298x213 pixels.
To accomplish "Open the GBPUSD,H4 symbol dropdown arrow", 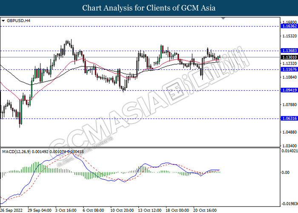I will (3, 21).
